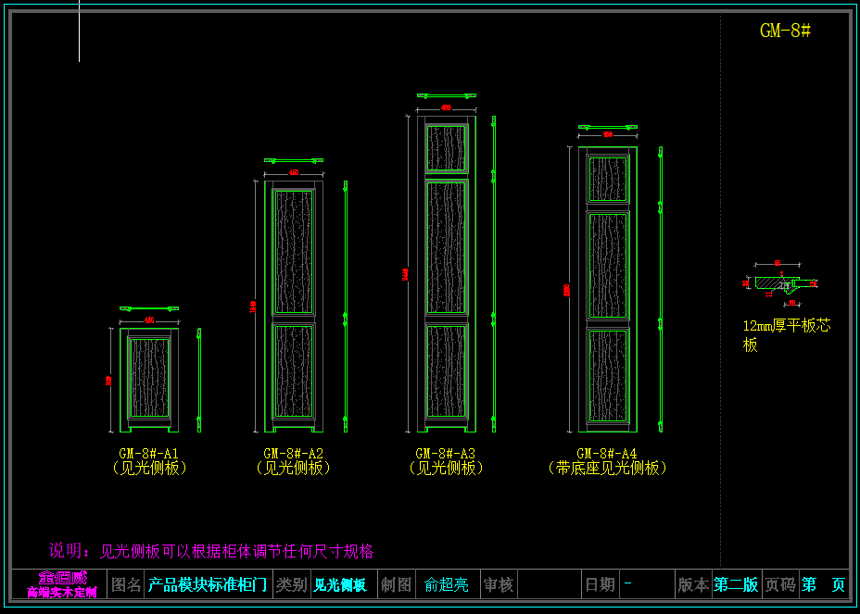Click the 俞超亮 drafter name cell
Image resolution: width=860 pixels, height=614 pixels.
click(447, 584)
